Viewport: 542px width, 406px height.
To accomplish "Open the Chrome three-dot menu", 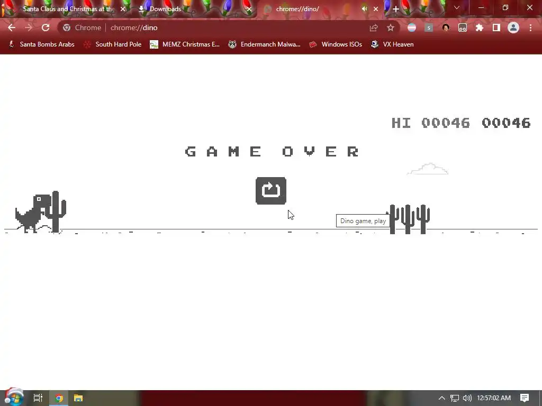I will tap(530, 27).
